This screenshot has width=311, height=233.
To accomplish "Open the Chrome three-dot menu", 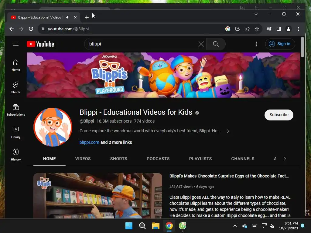I will tap(298, 29).
